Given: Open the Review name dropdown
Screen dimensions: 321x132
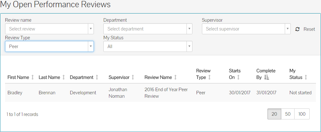Looking at the screenshot, I should 49,29.
